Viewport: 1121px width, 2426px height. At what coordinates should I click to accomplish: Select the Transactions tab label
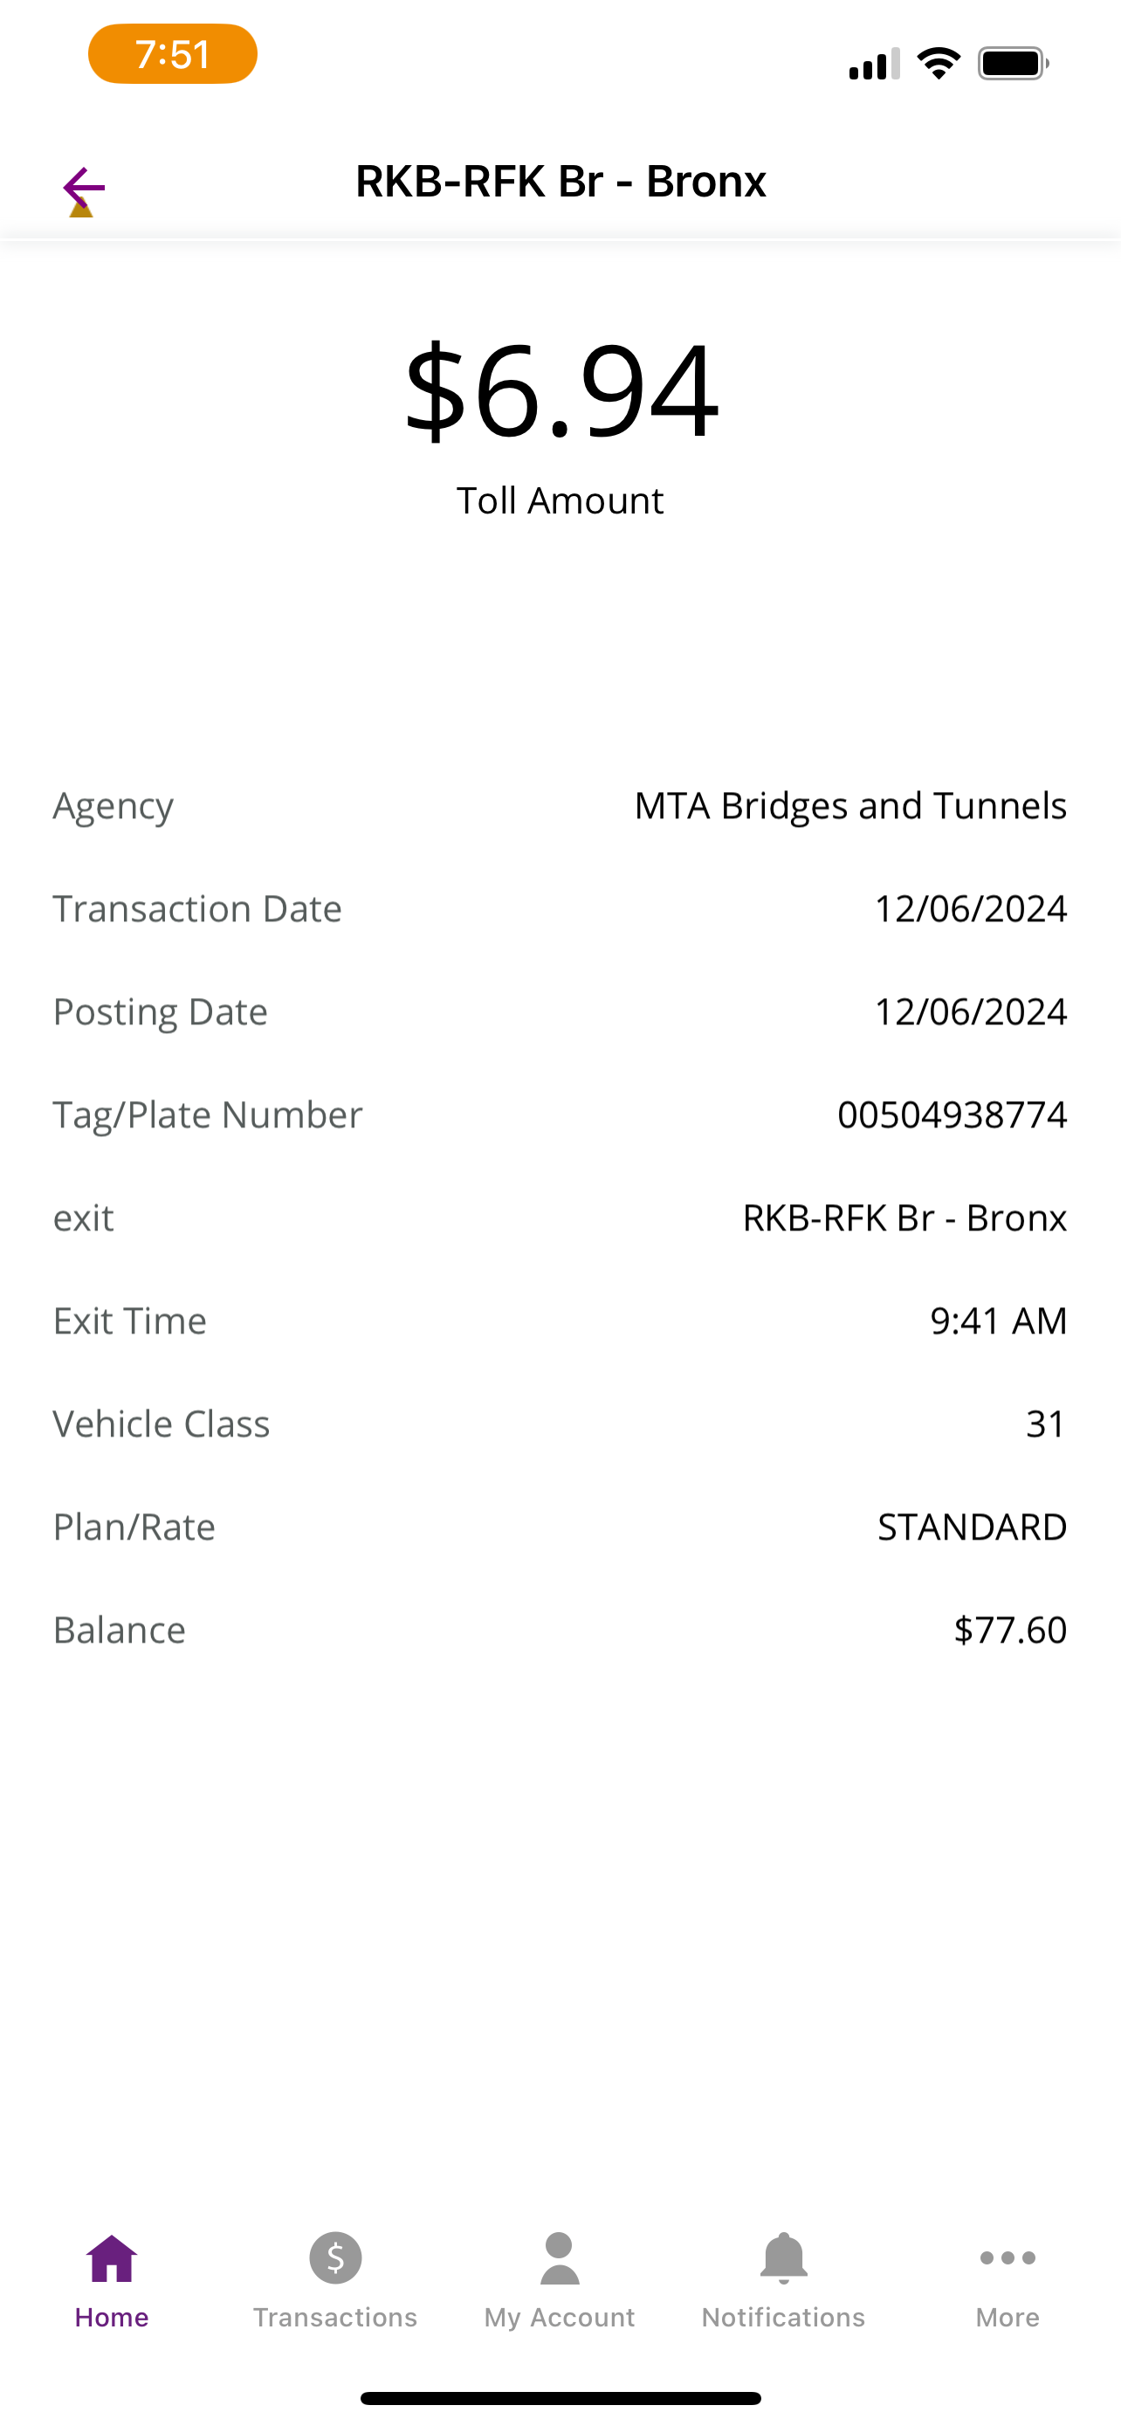(335, 2317)
